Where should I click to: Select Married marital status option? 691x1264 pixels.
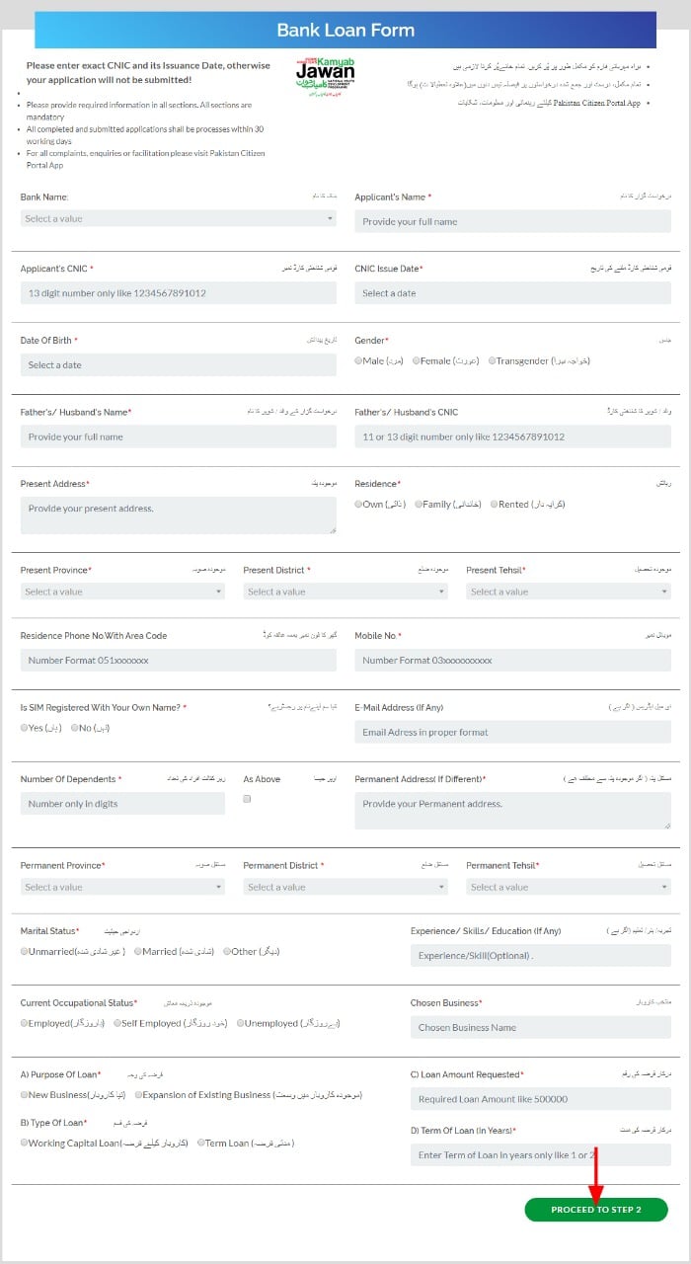point(138,952)
